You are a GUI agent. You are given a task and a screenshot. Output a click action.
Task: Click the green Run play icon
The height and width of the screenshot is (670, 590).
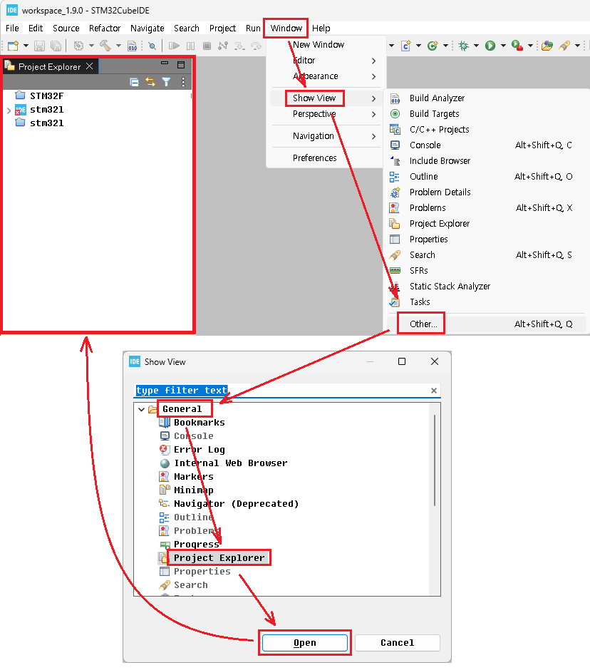490,46
